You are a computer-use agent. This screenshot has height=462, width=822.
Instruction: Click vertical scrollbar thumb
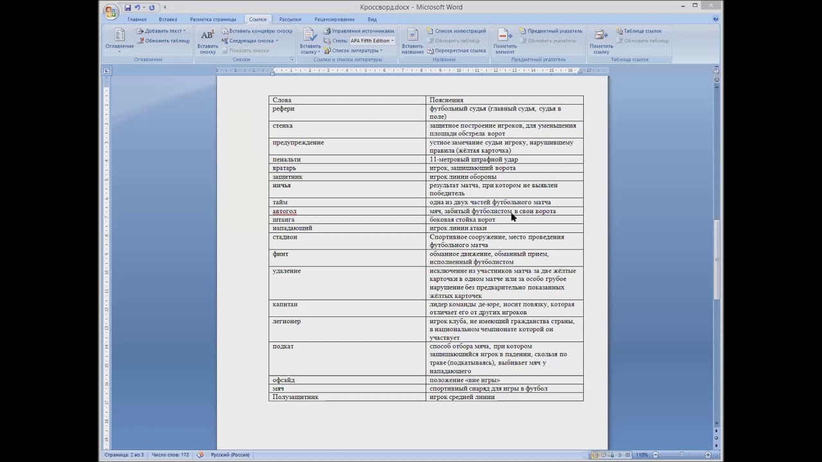pos(717,260)
